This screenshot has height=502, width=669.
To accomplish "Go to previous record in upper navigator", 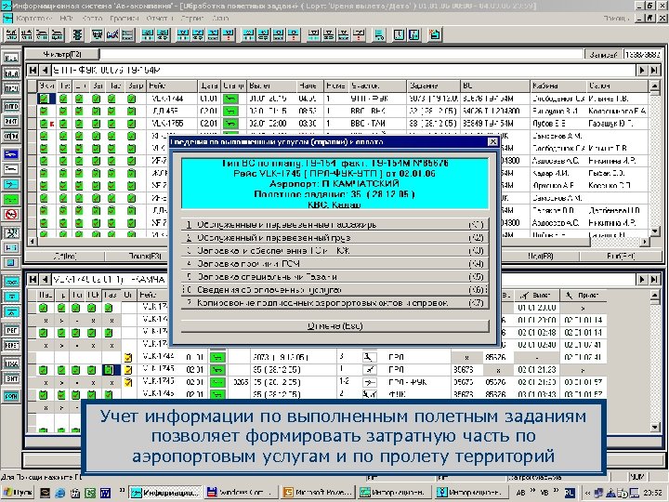I will tap(45, 70).
